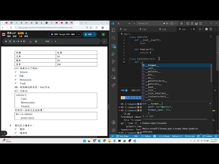Open the VS Code Search view
The height and width of the screenshot is (164, 219).
[114, 38]
